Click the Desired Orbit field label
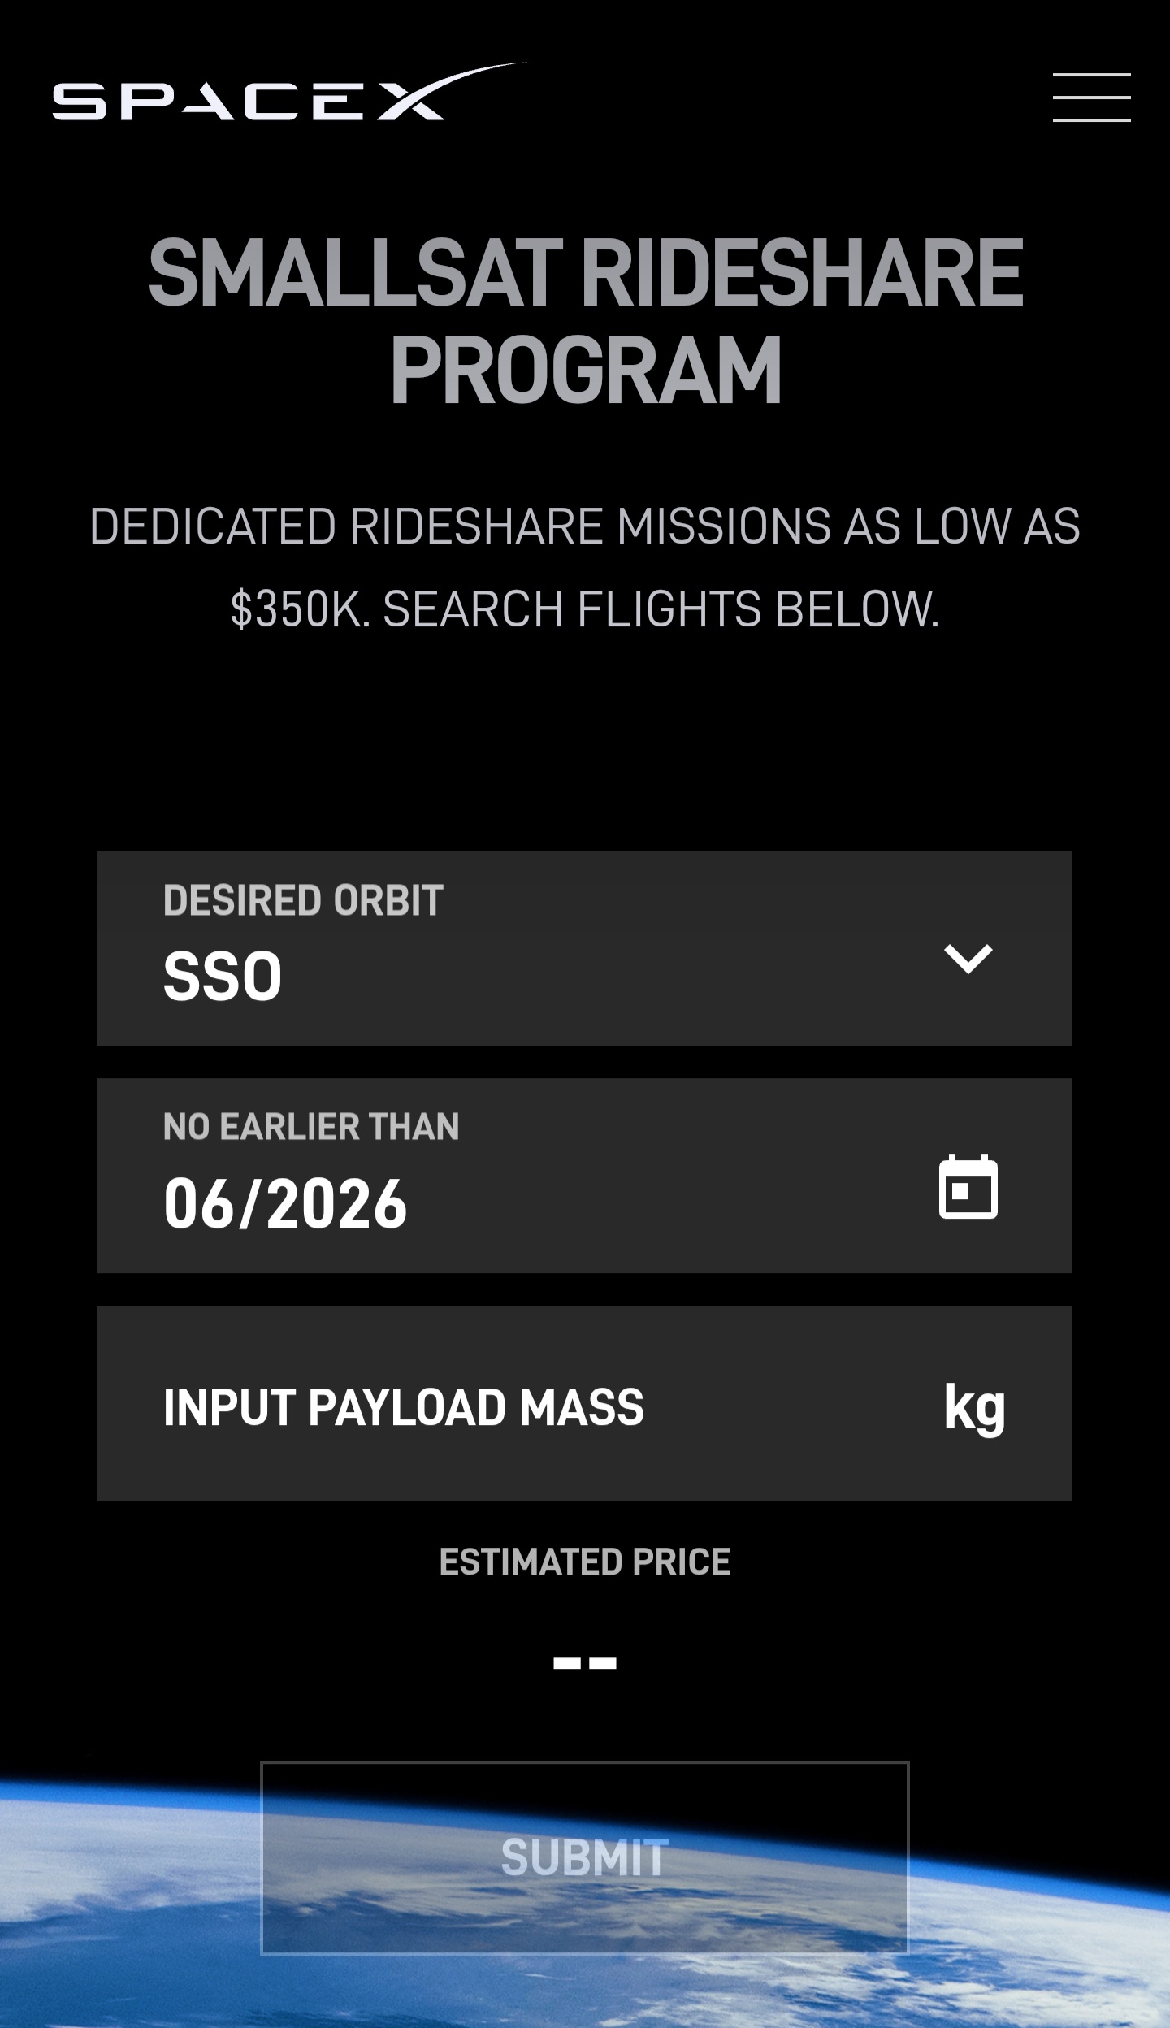The height and width of the screenshot is (2028, 1170). coord(303,900)
